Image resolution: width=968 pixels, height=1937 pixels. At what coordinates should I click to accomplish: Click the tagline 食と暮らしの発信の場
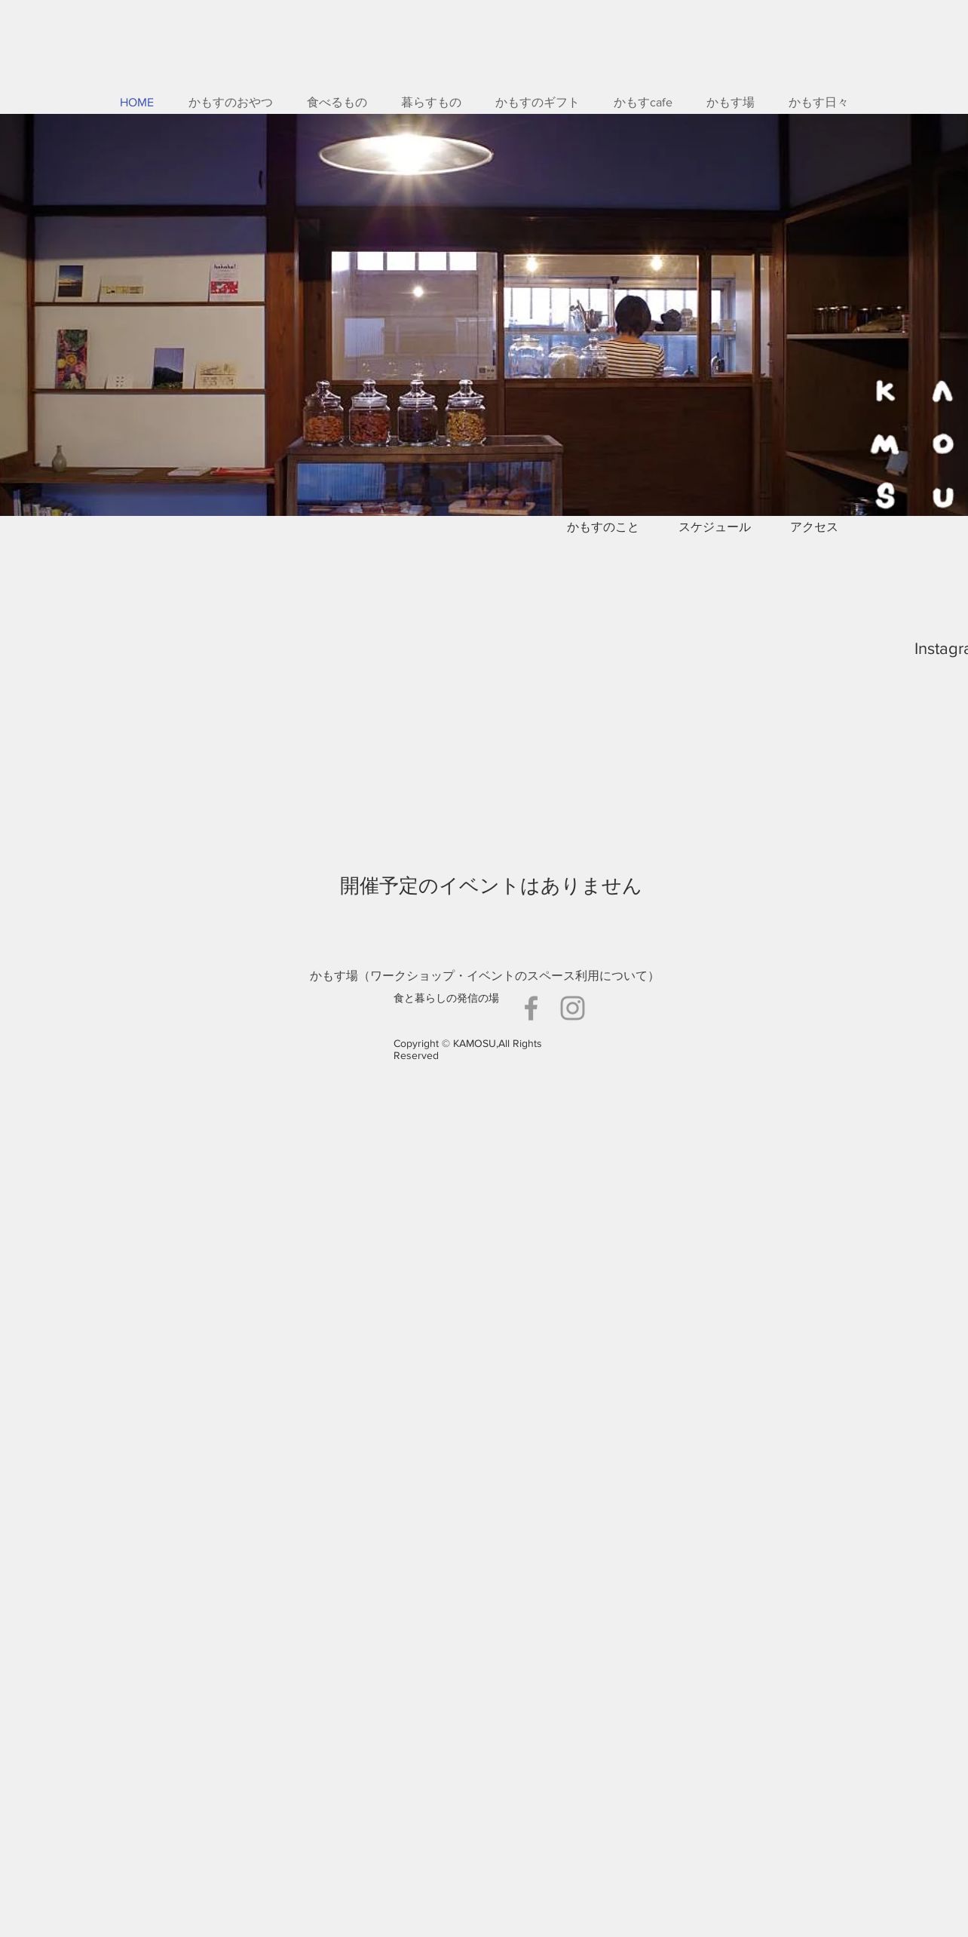[x=446, y=998]
